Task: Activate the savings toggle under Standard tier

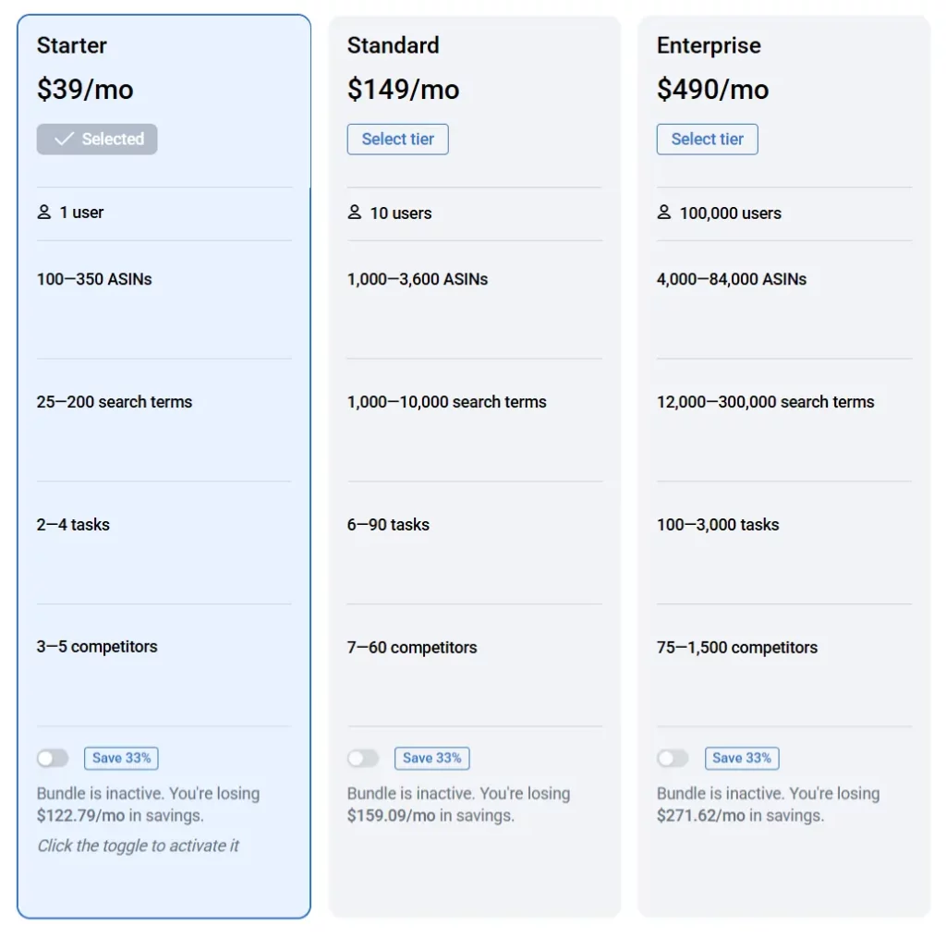Action: [x=363, y=758]
